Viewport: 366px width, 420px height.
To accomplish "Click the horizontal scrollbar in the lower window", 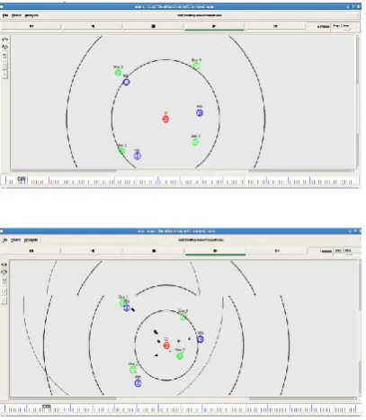I will [x=183, y=398].
